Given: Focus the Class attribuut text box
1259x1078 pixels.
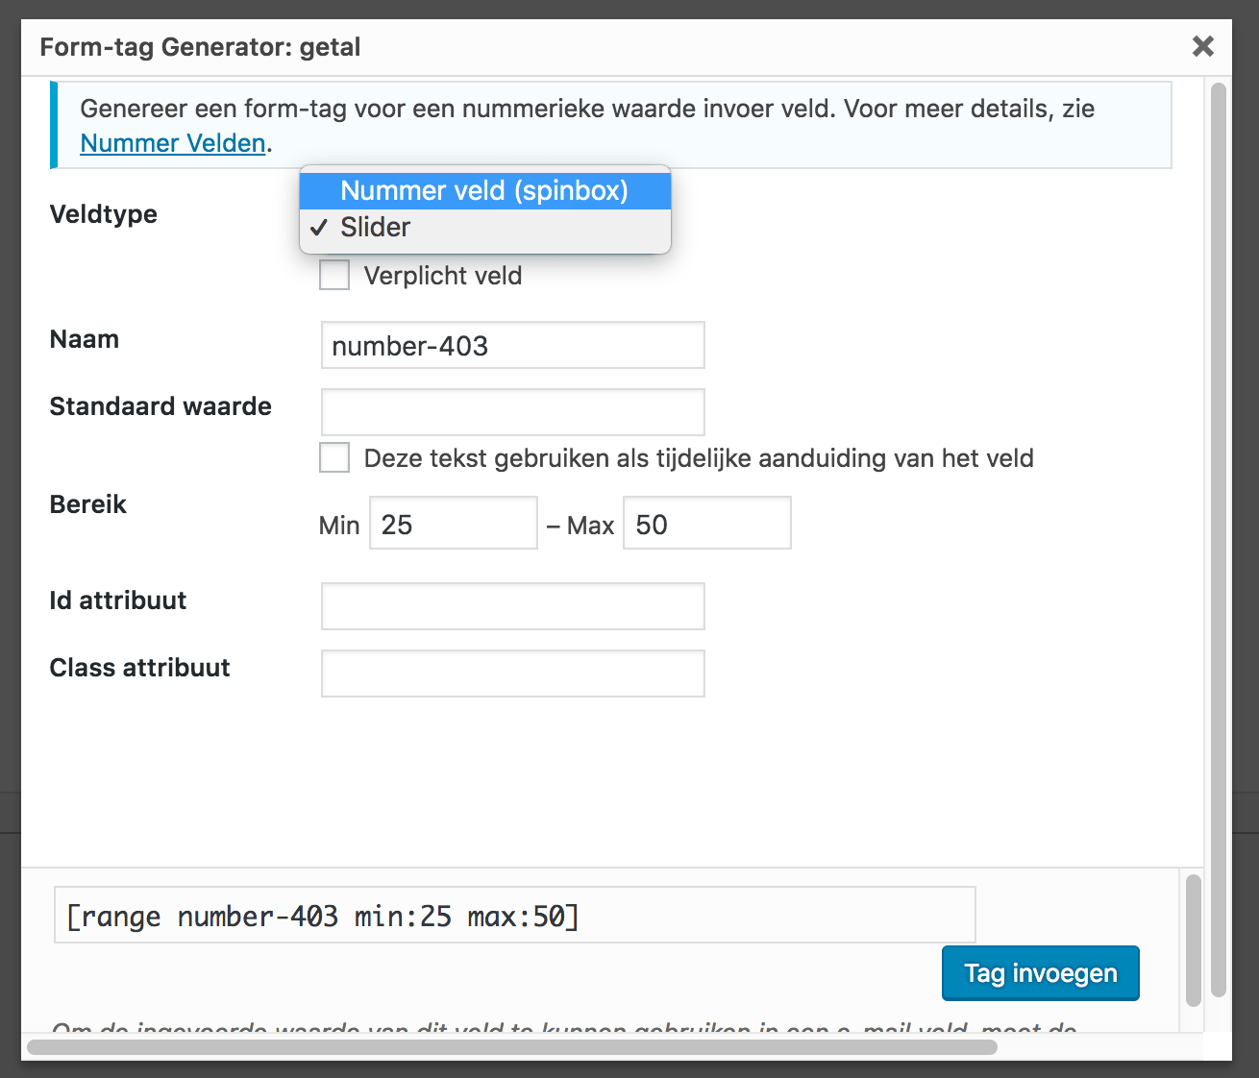Looking at the screenshot, I should pos(512,674).
